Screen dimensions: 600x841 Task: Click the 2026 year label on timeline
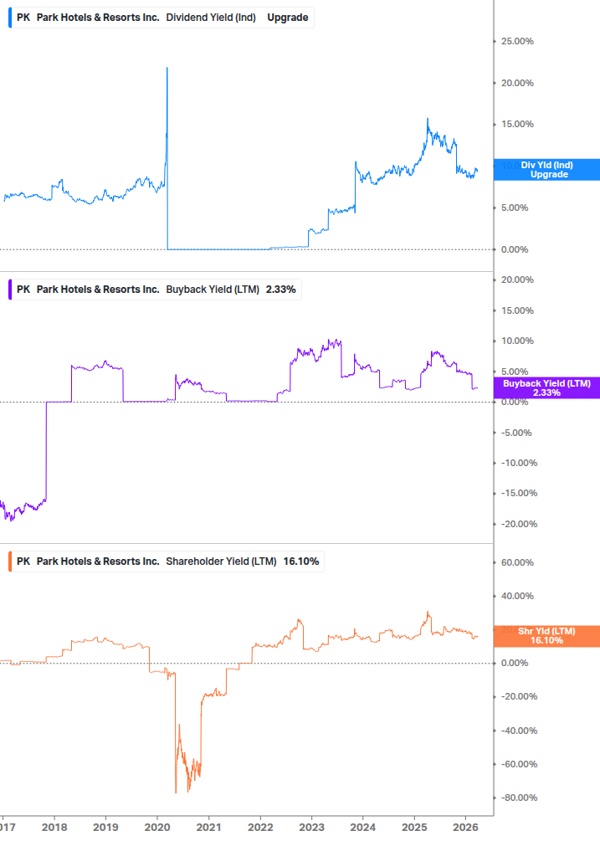[468, 827]
